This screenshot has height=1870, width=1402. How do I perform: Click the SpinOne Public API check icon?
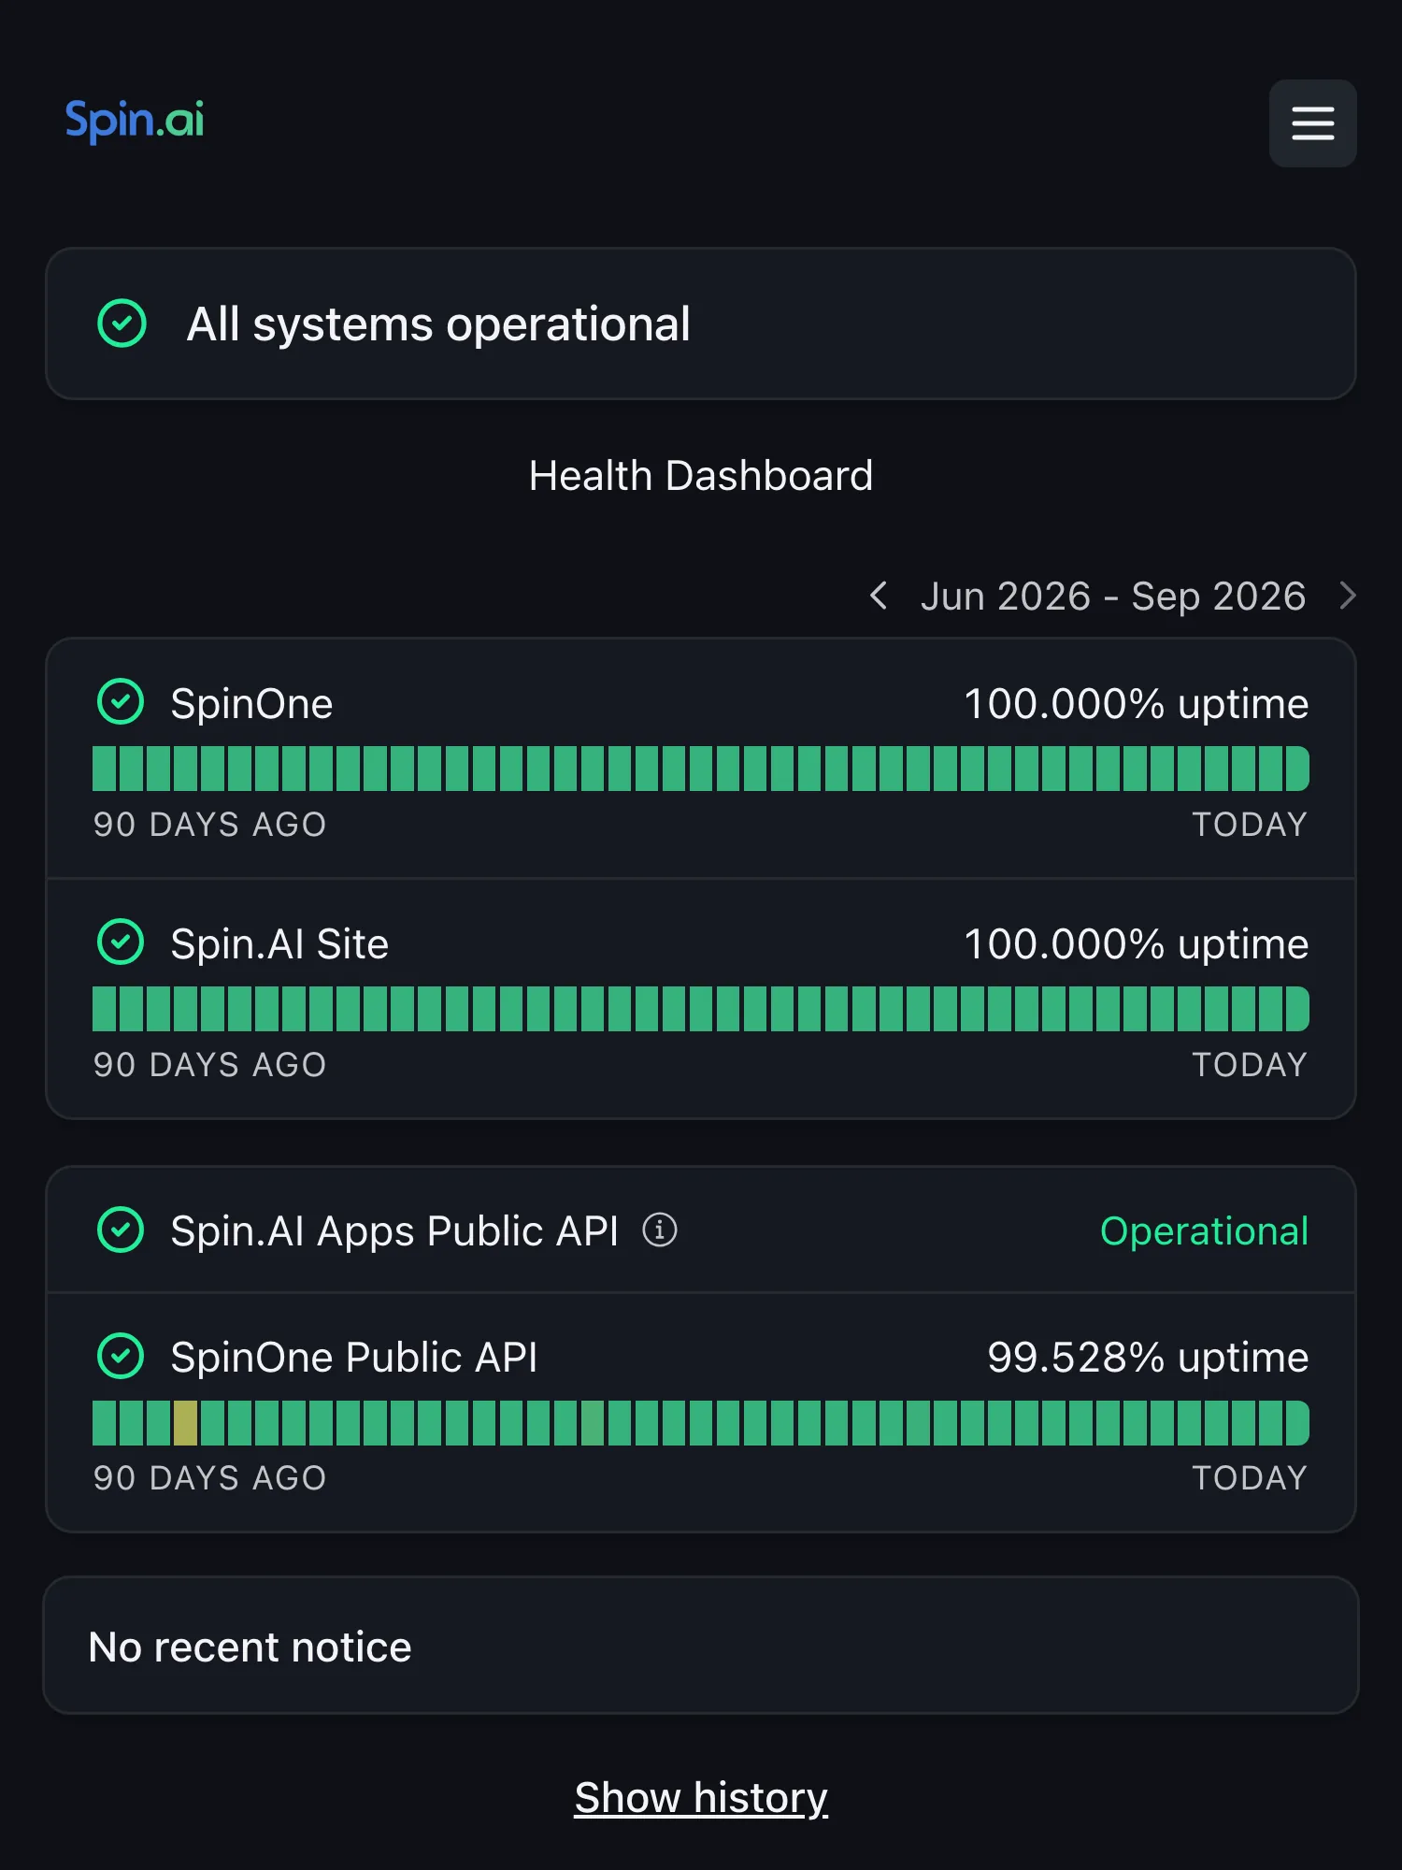121,1357
